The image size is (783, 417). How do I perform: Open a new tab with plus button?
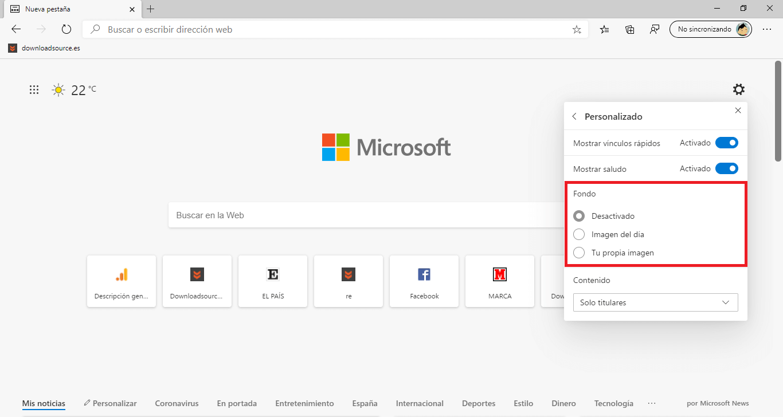pos(151,9)
